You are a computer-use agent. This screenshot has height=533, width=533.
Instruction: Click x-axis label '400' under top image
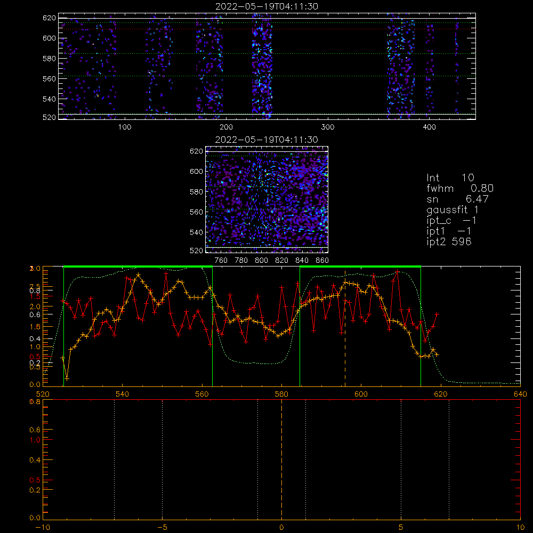point(429,127)
